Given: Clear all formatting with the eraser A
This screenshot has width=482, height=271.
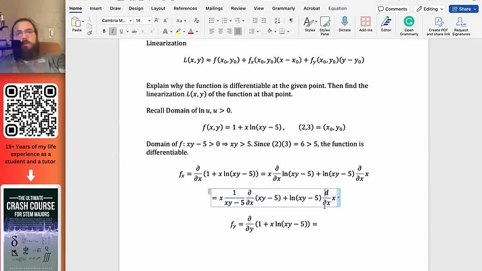Looking at the screenshot, I should 196,20.
